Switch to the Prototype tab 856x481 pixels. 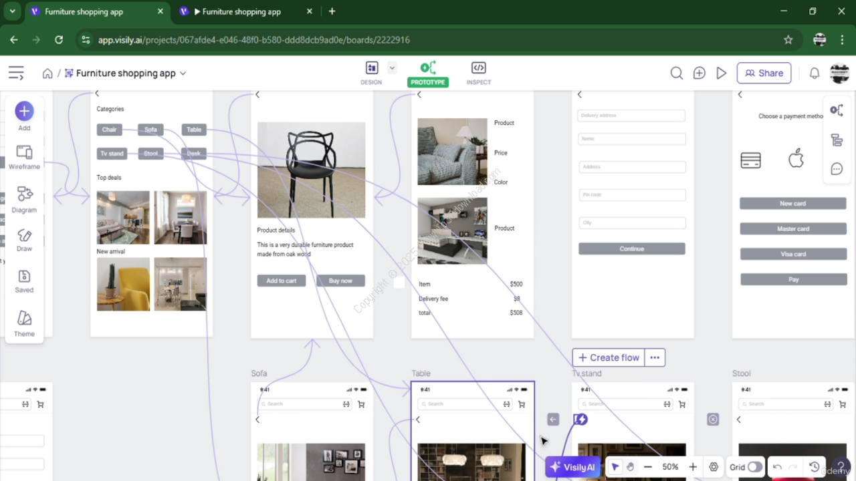coord(428,73)
